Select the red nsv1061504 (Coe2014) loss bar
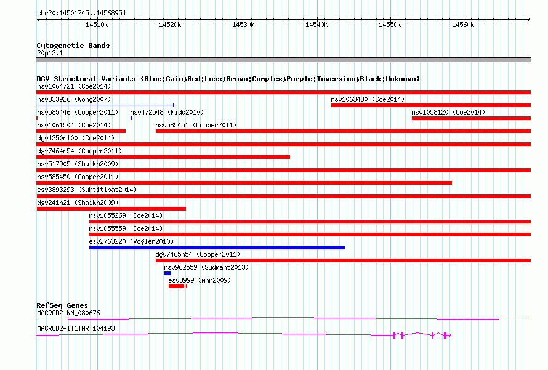 [81, 131]
